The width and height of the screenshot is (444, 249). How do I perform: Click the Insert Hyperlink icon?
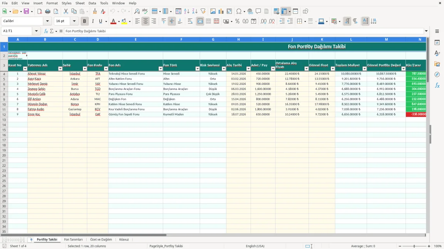[250, 11]
